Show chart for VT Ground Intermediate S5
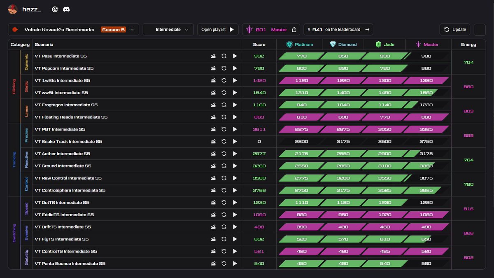Viewport: 494px width, 278px height. click(213, 166)
